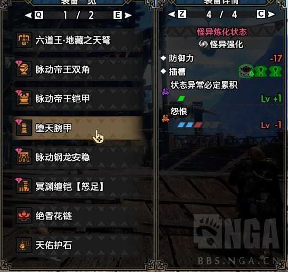The image size is (288, 272).
Task: Click the bowgun weapon icon
Action: (24, 40)
